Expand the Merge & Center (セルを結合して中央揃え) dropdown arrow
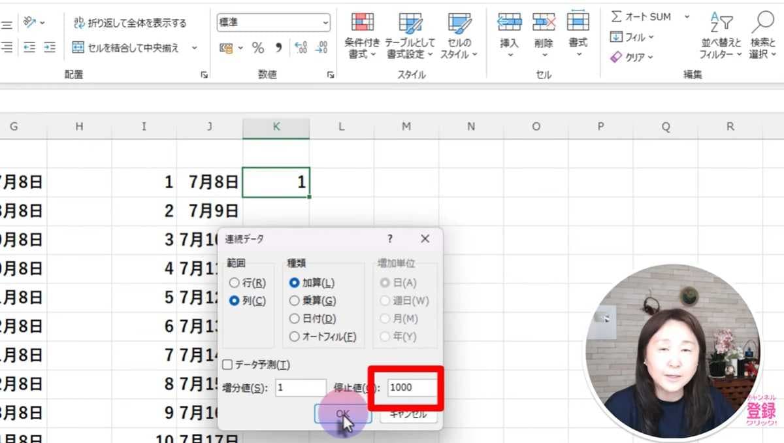 pyautogui.click(x=194, y=48)
